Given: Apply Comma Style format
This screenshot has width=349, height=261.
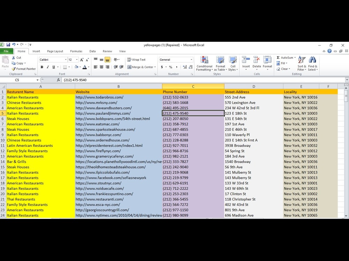Looking at the screenshot, I should pos(177,67).
